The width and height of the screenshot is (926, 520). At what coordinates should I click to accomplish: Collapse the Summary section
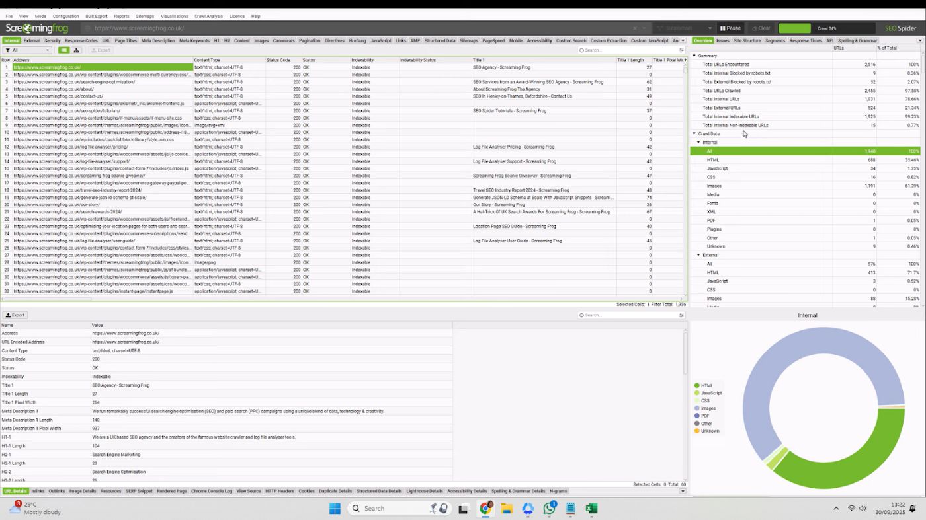694,56
